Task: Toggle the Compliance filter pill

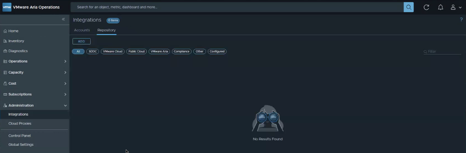Action: pos(181,51)
